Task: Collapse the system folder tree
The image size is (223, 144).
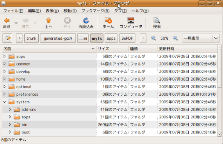Action: coord(5,102)
